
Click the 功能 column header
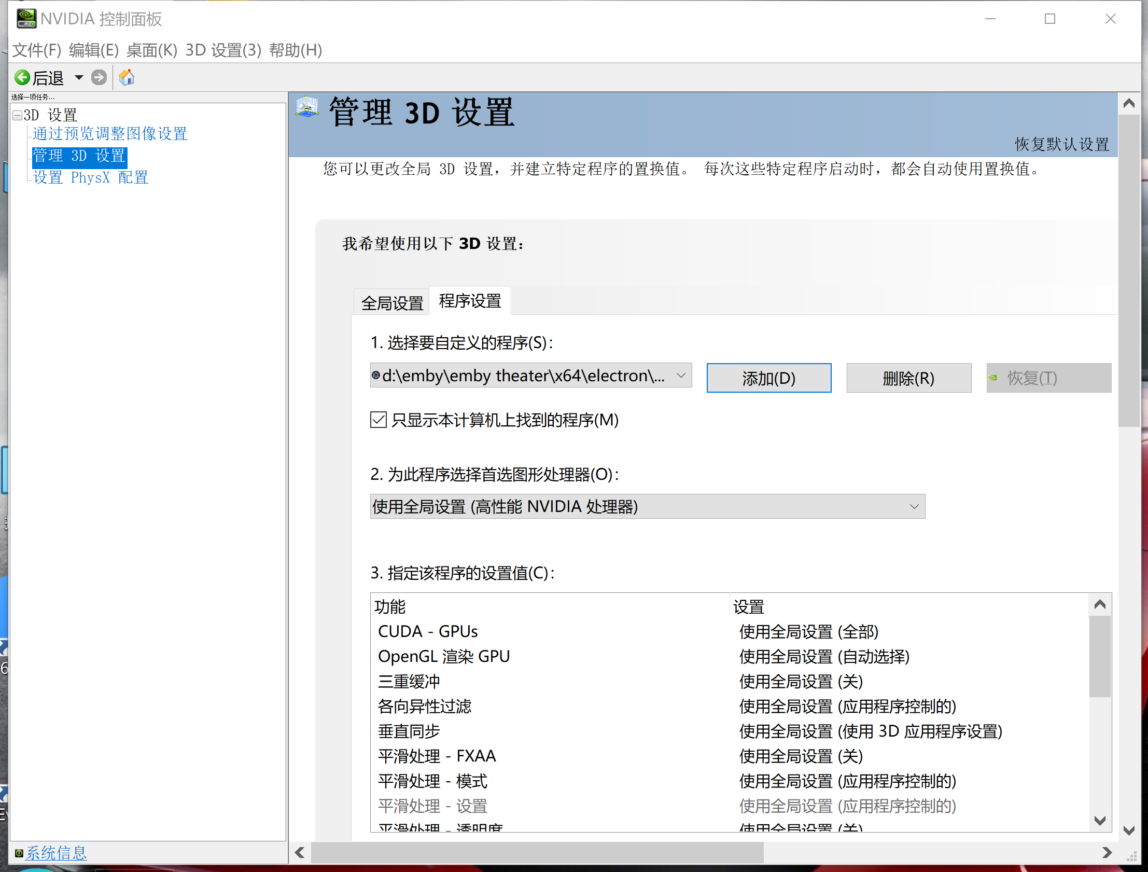[550, 606]
